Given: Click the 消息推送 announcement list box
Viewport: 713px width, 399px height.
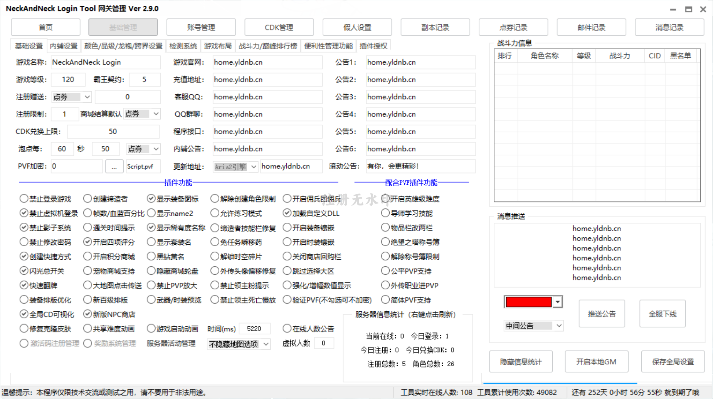Looking at the screenshot, I should 597,255.
